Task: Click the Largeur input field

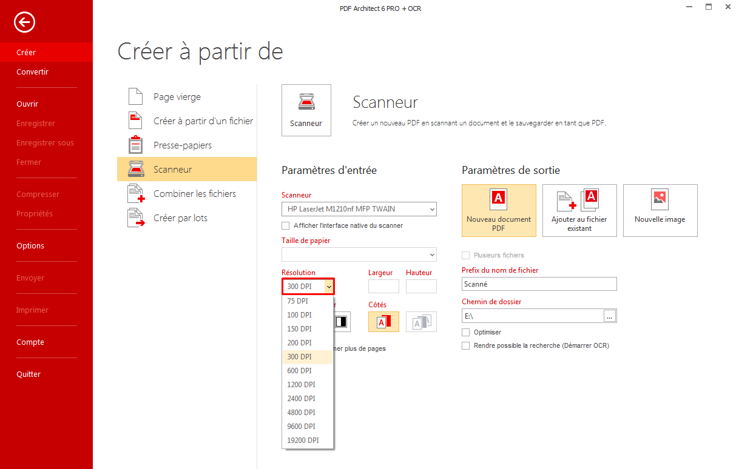Action: [x=383, y=286]
